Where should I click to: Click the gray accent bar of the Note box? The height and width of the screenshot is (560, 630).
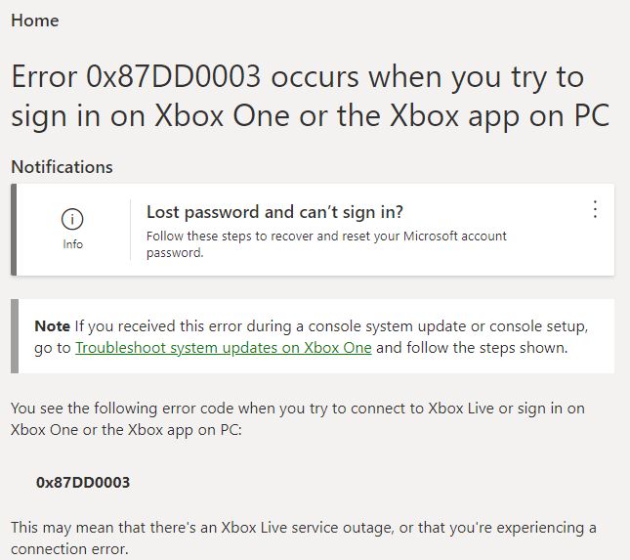click(15, 336)
